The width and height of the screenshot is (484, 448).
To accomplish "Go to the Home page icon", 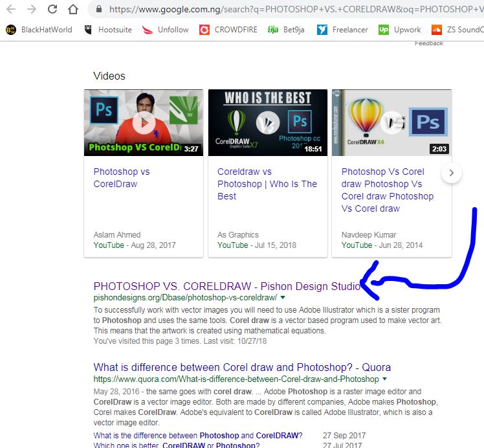I will 73,9.
